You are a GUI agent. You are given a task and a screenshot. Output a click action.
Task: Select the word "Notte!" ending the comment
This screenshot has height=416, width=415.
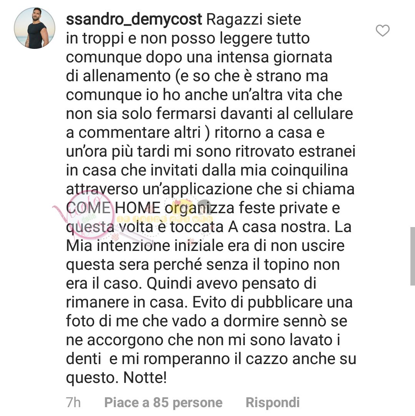coord(145,377)
